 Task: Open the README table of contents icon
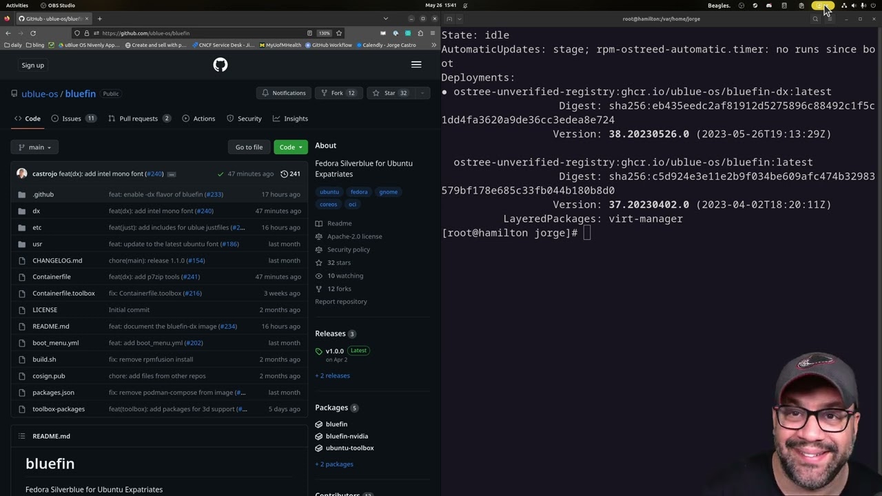21,436
